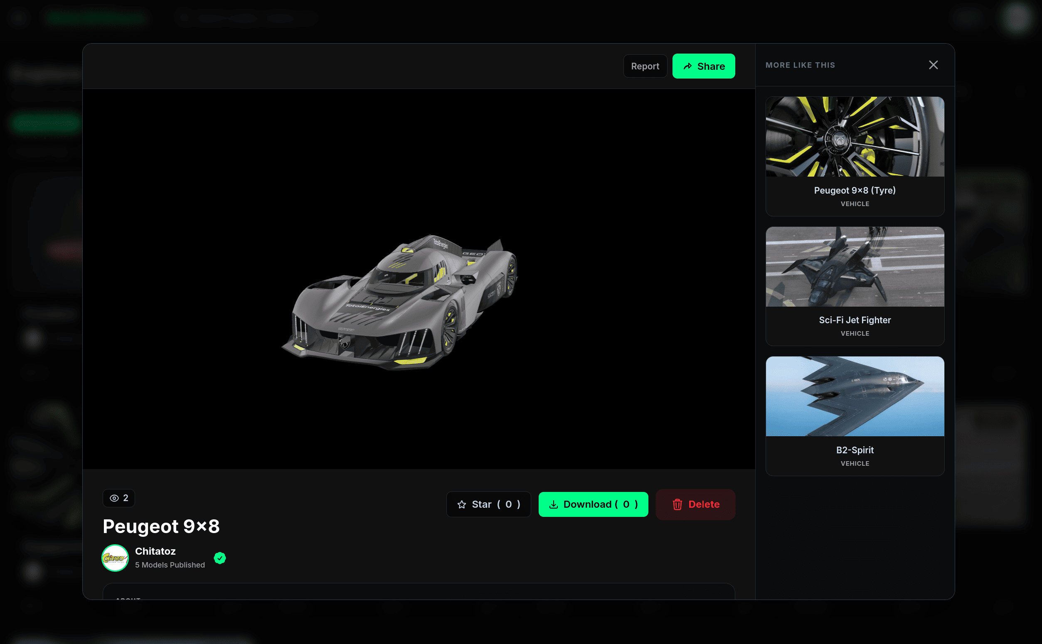The image size is (1042, 644).
Task: Open Sci-Fi Jet Fighter thumbnail
Action: click(x=855, y=266)
